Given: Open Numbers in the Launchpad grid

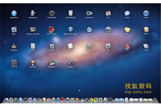Looking at the screenshot, I should [x=52, y=63].
